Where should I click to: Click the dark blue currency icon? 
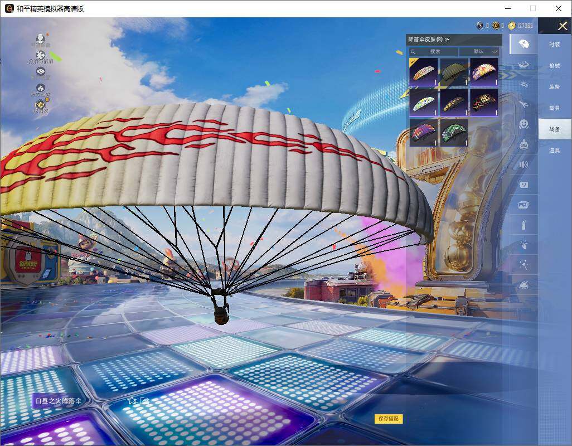[479, 26]
